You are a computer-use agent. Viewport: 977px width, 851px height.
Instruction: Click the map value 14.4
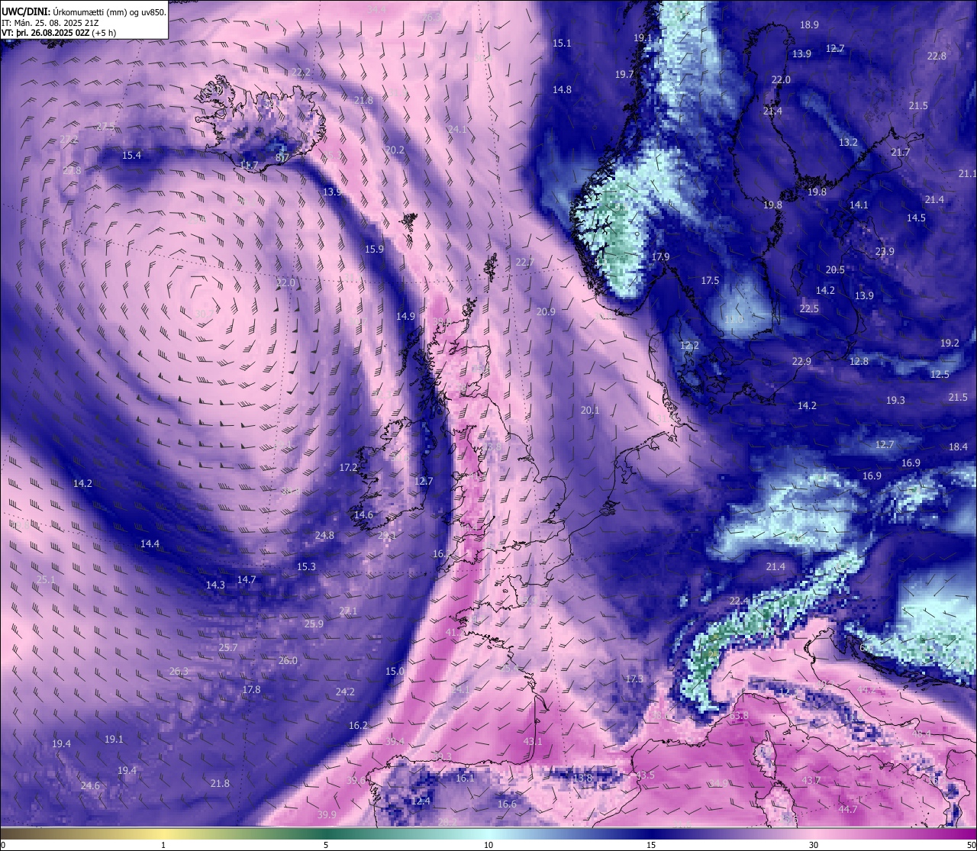(150, 544)
